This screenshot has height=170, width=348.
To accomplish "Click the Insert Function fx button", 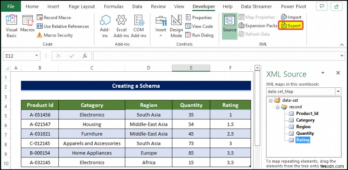I will coord(85,56).
